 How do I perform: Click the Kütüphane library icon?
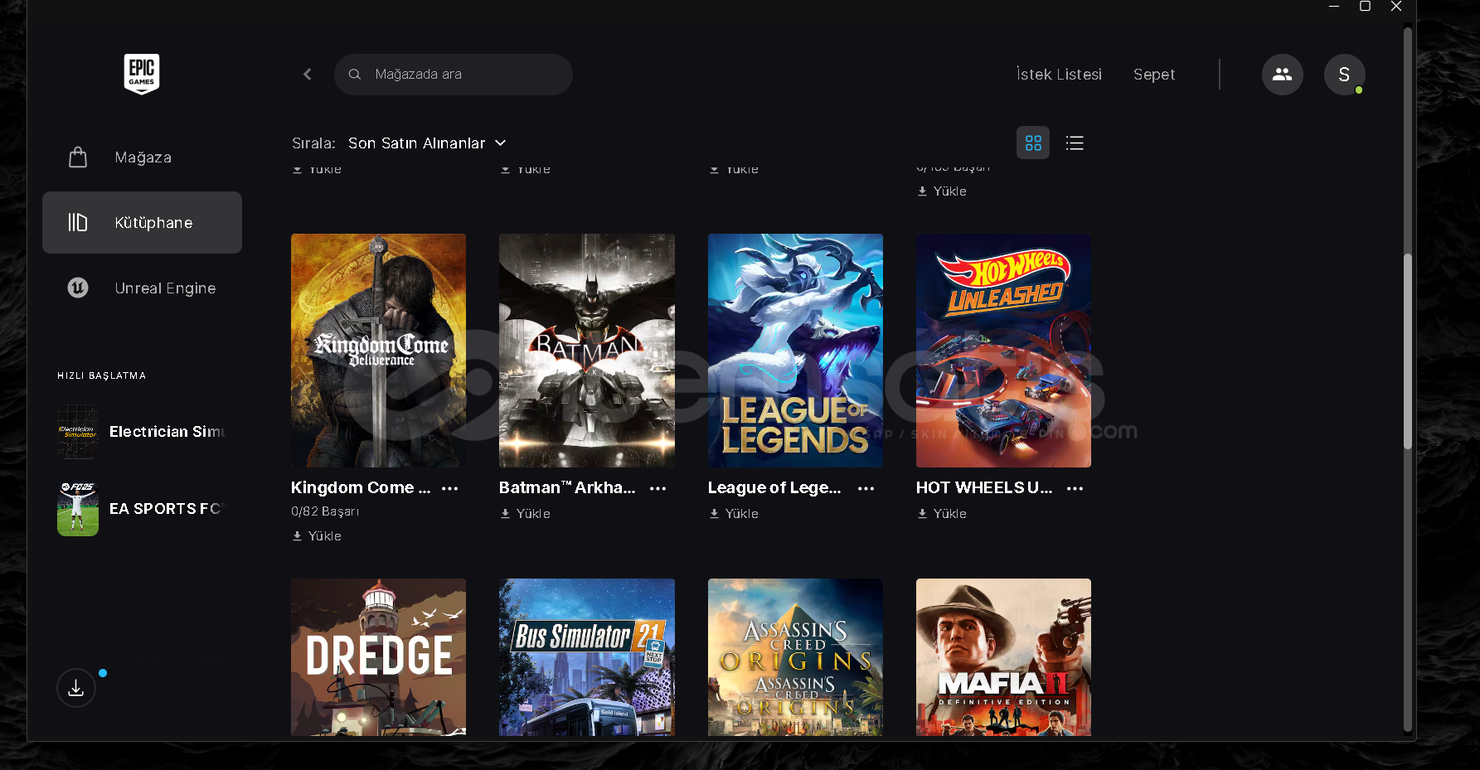pos(78,222)
